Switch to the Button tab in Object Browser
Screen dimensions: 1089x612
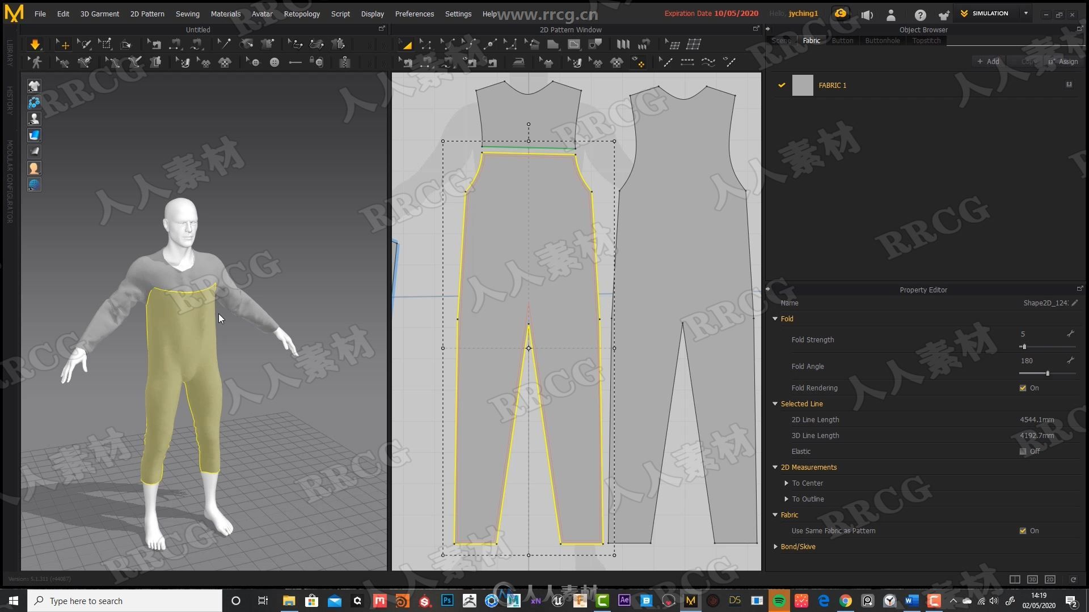(842, 40)
